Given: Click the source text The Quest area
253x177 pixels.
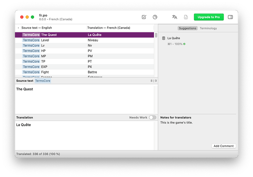Looking at the screenshot, I should [x=85, y=99].
